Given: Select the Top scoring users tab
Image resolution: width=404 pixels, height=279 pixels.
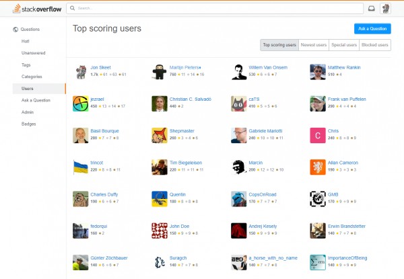Looking at the screenshot, I should (x=279, y=45).
